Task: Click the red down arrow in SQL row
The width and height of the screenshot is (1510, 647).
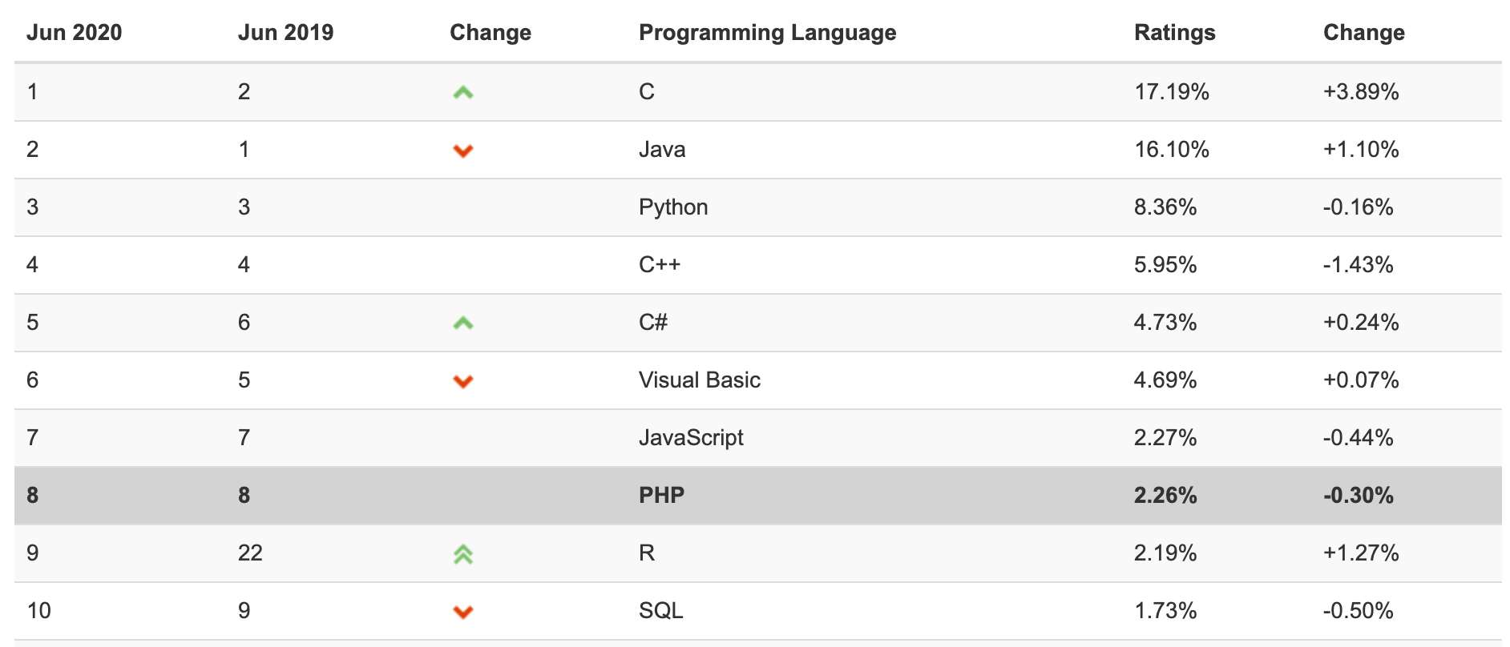Action: [x=462, y=612]
